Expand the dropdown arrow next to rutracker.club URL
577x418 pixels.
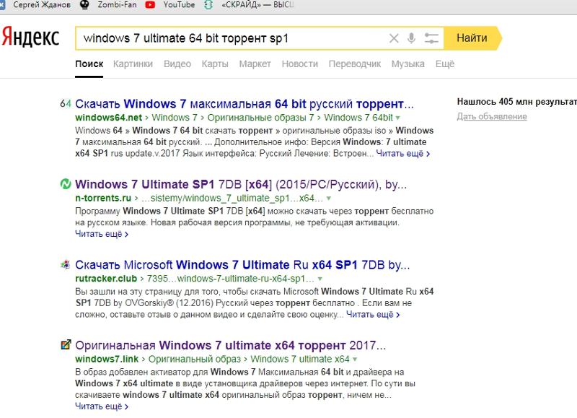[320, 279]
